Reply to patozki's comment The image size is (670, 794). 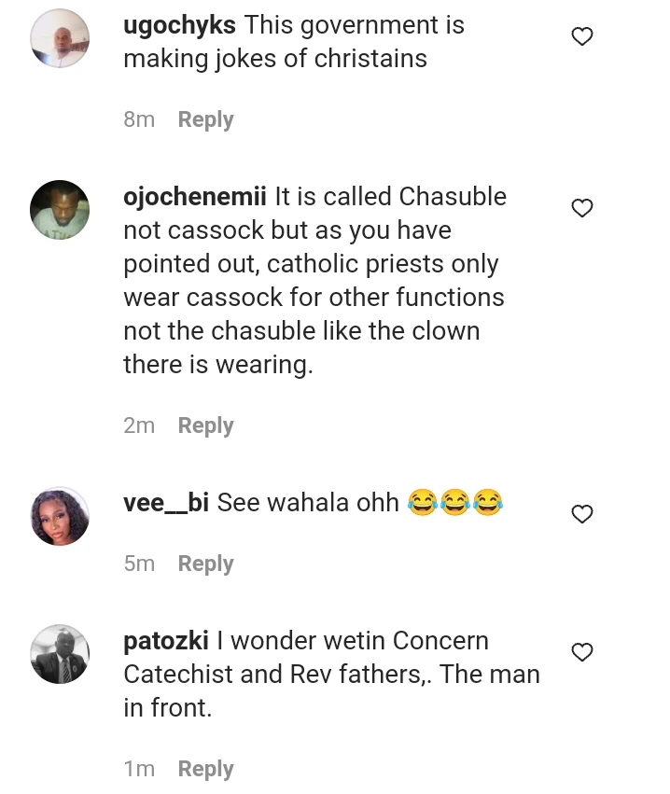[x=205, y=769]
